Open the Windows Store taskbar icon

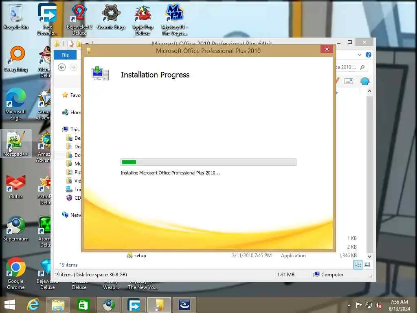pos(83,305)
